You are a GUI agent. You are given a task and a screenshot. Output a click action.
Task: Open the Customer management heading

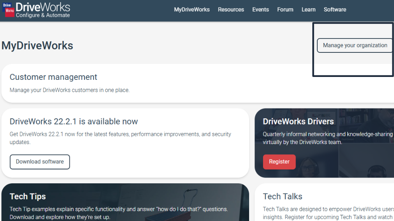point(53,77)
